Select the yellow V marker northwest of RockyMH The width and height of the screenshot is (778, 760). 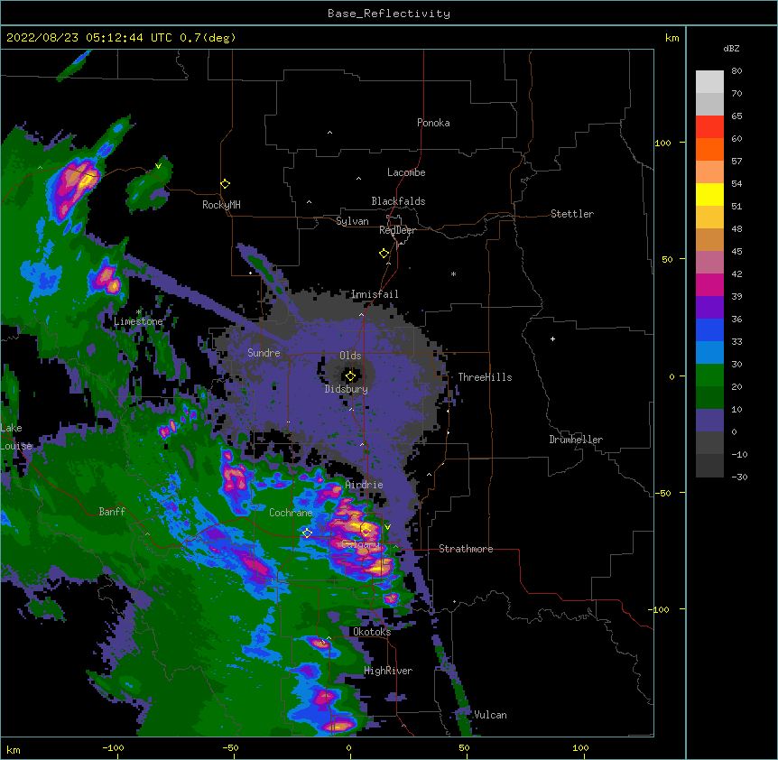[x=158, y=166]
